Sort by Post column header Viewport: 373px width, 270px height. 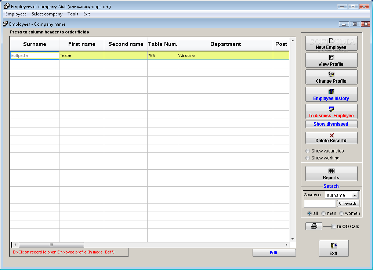[x=281, y=44]
